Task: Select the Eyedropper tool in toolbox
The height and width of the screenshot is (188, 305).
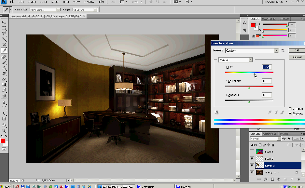Action: tap(4, 50)
